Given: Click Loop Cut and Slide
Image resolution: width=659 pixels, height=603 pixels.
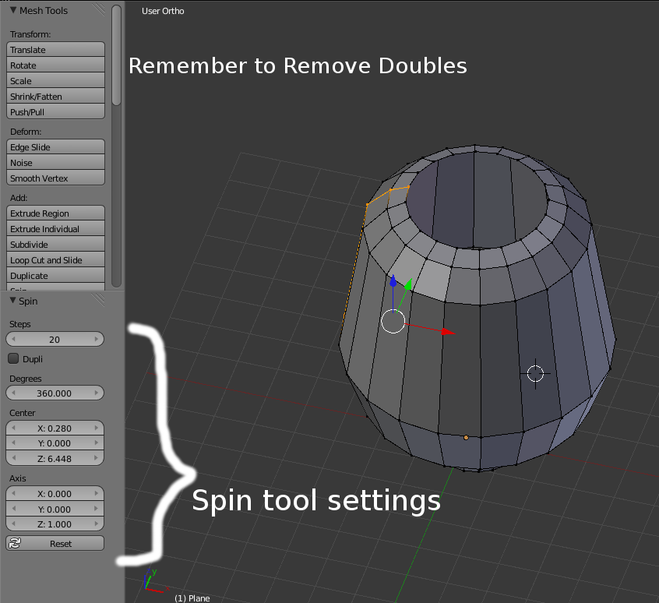Looking at the screenshot, I should pyautogui.click(x=55, y=259).
